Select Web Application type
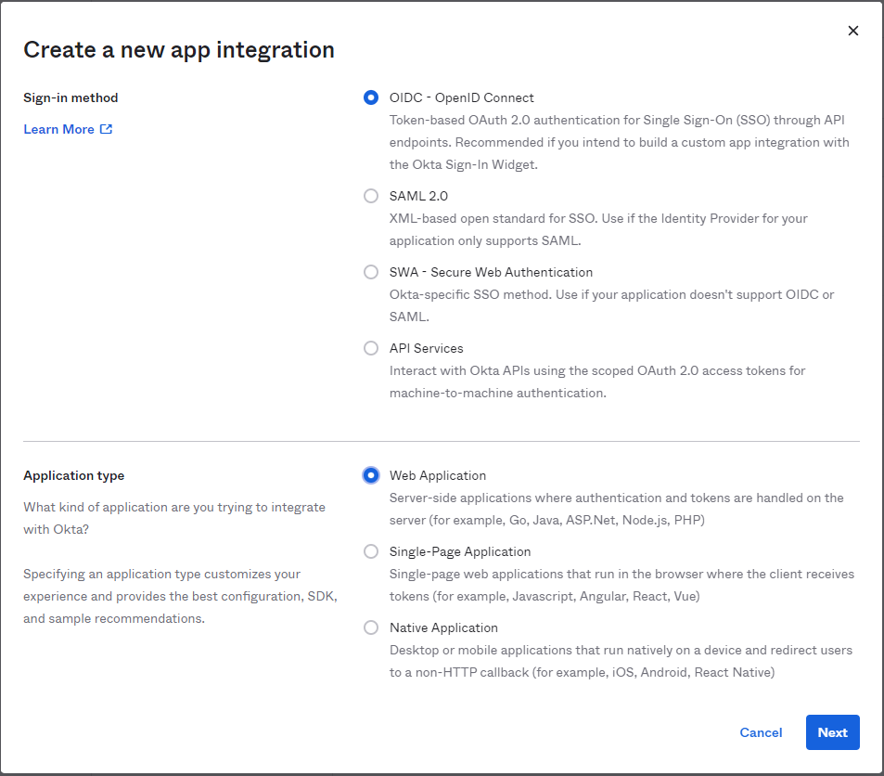 370,475
